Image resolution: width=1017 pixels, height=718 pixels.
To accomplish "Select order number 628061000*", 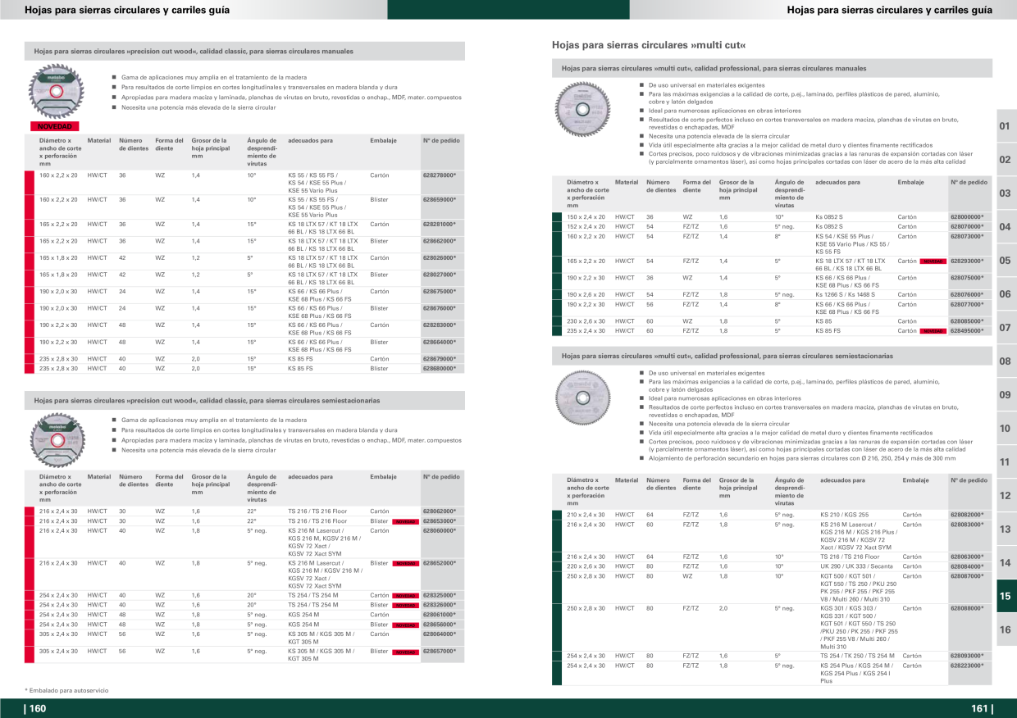I will pyautogui.click(x=440, y=615).
